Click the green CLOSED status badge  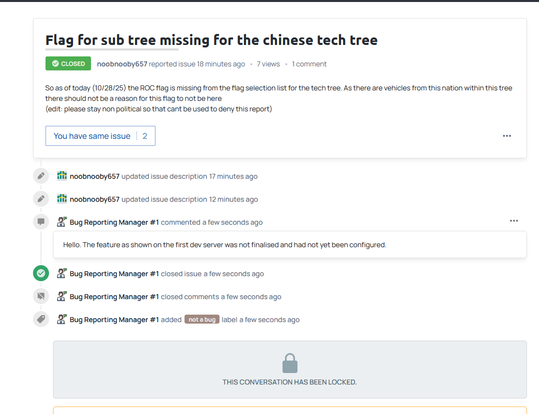pos(68,64)
